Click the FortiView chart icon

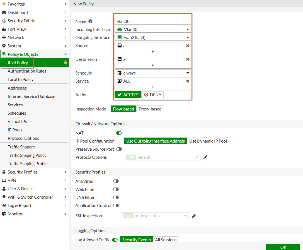coord(4,29)
